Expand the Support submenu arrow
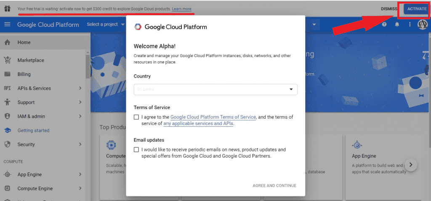This screenshot has height=201, width=431. pyautogui.click(x=80, y=102)
